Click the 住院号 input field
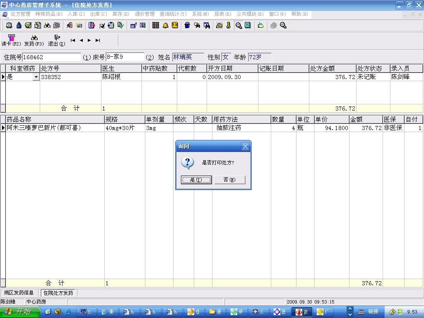The image size is (424, 318). [51, 57]
